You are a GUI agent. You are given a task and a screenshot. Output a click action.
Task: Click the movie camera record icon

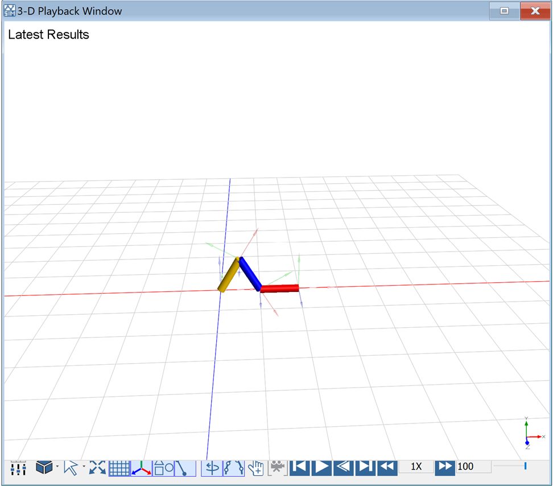[278, 468]
